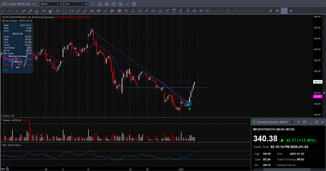This screenshot has width=326, height=171.
Task: Toggle the candlestick icon beside the magnet
Action: point(291,11)
